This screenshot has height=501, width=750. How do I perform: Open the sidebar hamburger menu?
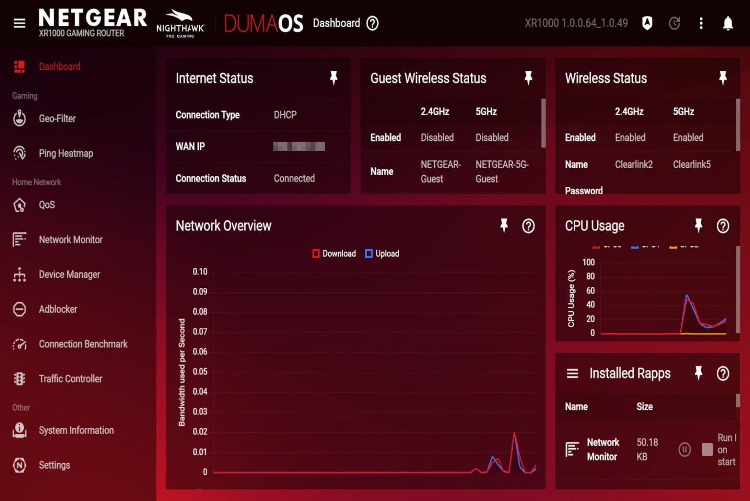(19, 22)
